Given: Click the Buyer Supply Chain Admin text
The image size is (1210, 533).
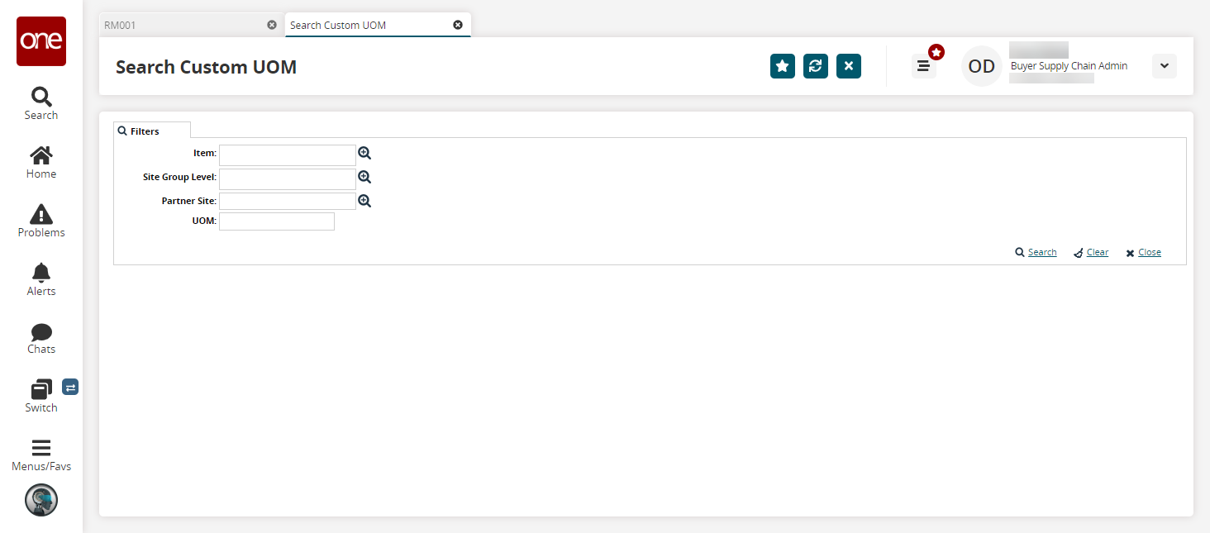Looking at the screenshot, I should click(1069, 66).
